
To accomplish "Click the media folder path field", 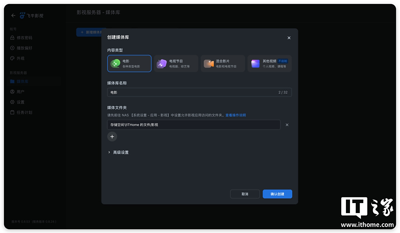I will [x=193, y=125].
